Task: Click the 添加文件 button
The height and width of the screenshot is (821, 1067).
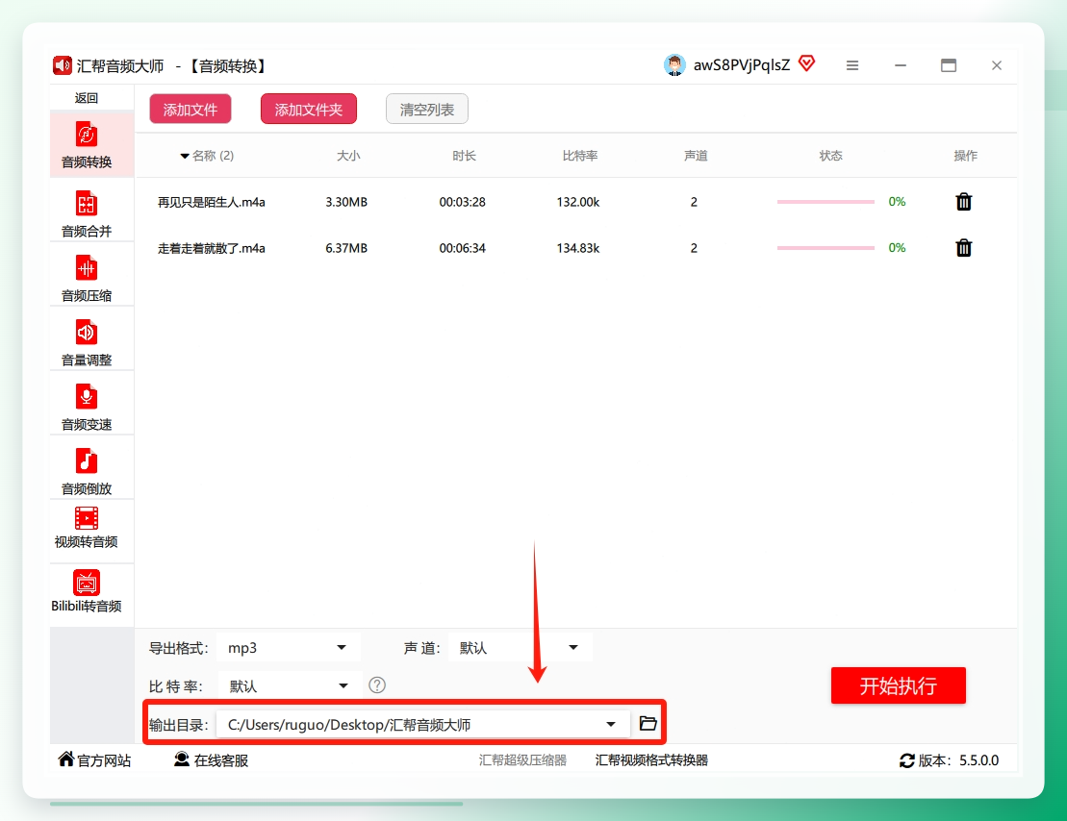Action: click(x=191, y=110)
